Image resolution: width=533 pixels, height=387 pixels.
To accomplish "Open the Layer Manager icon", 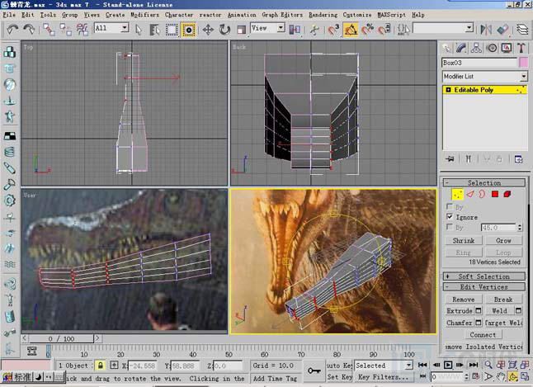I will tap(523, 30).
